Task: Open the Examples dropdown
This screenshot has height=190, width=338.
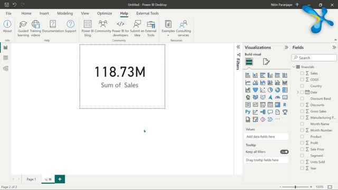Action: click(168, 28)
